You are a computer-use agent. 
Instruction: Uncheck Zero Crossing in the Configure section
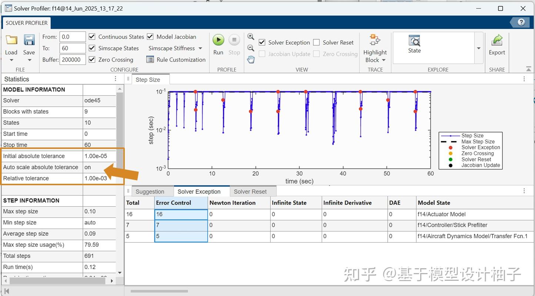pos(92,59)
